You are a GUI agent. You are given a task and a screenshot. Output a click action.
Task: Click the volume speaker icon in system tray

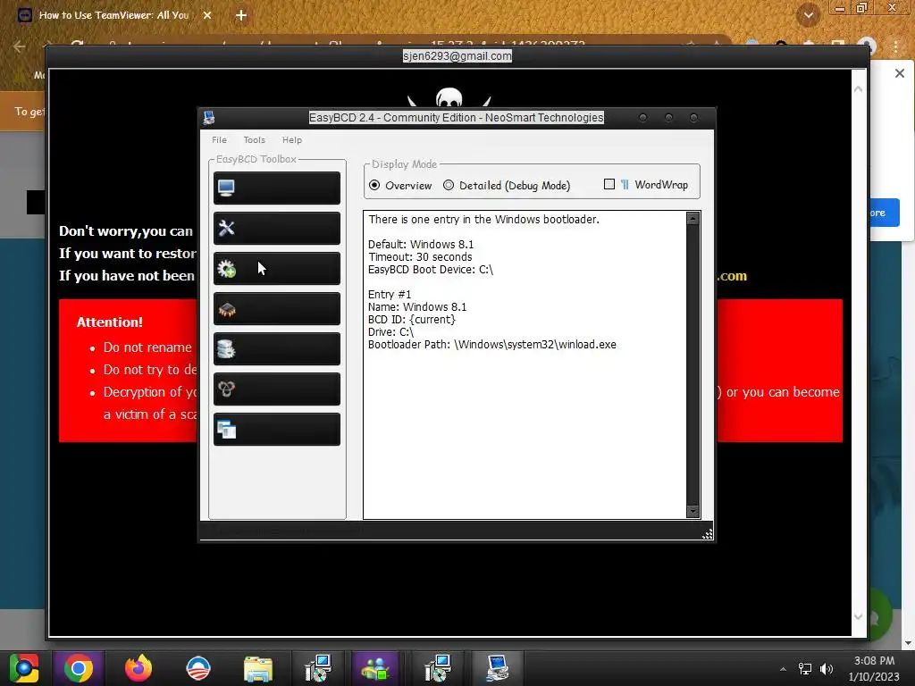[827, 669]
